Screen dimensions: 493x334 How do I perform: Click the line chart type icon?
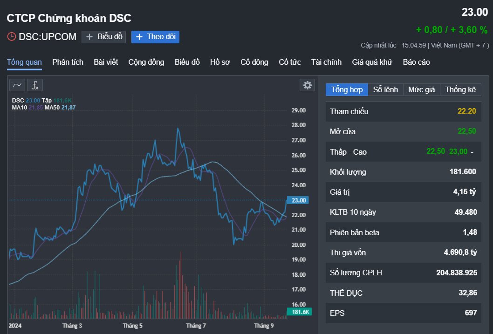tap(17, 85)
